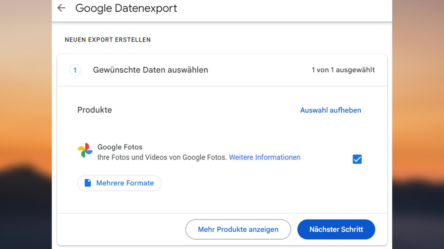Click the Produkte section label
The image size is (444, 249).
point(94,110)
